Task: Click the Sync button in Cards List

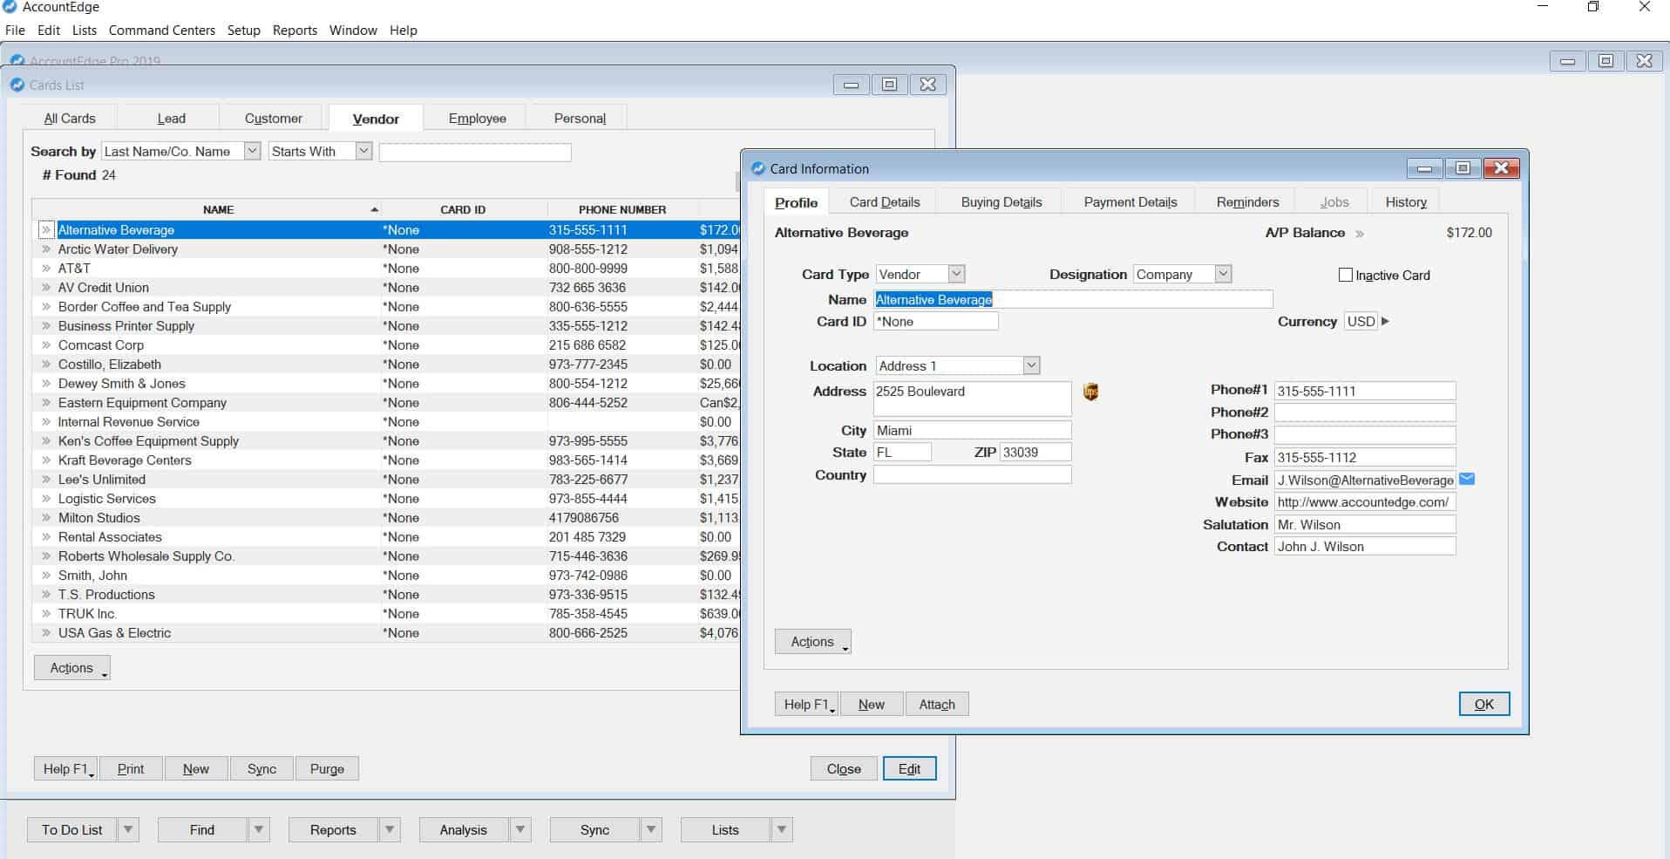Action: pos(261,768)
